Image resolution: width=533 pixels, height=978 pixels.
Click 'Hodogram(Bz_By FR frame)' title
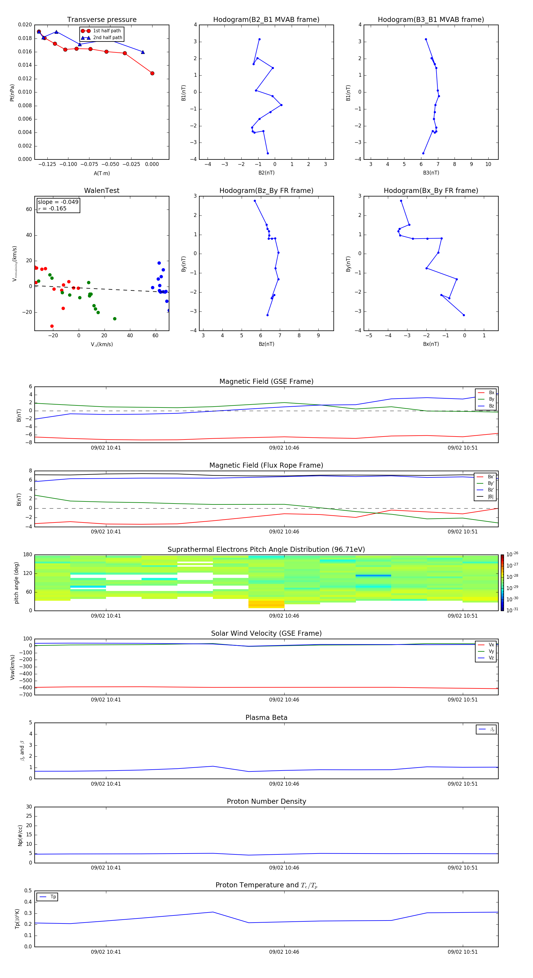click(x=266, y=191)
